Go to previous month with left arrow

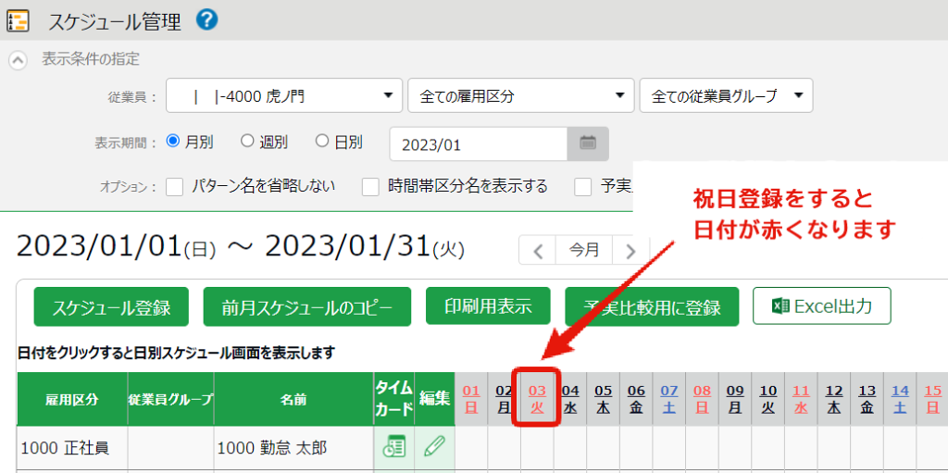tap(538, 251)
